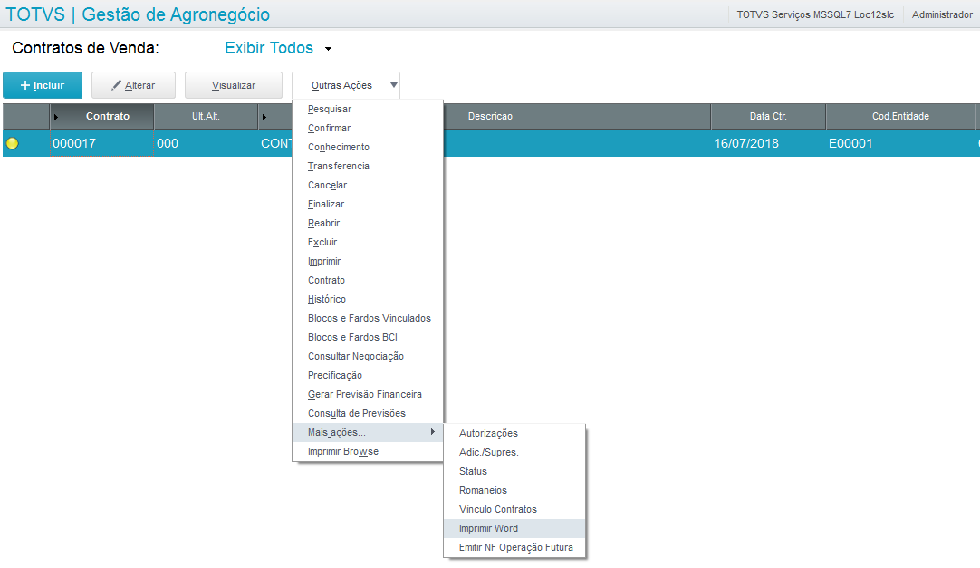Select Autorizações in the submenu
The width and height of the screenshot is (980, 568).
[x=514, y=434]
